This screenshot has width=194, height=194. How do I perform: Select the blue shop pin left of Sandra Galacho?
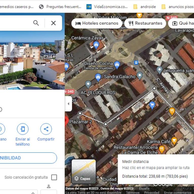(x=98, y=78)
